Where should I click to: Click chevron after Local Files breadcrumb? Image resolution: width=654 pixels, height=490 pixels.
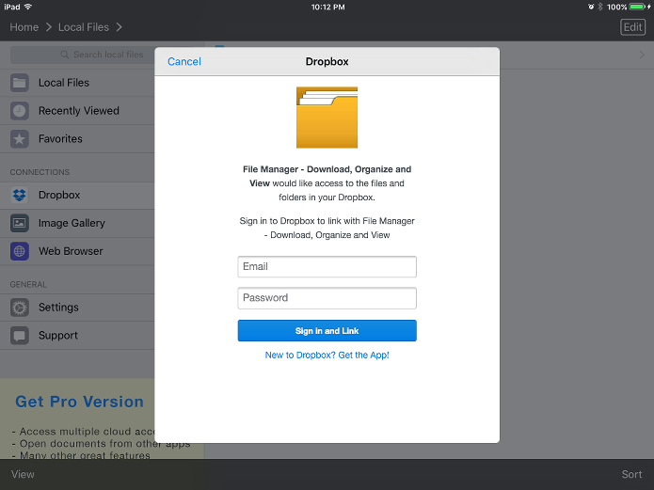tap(120, 27)
